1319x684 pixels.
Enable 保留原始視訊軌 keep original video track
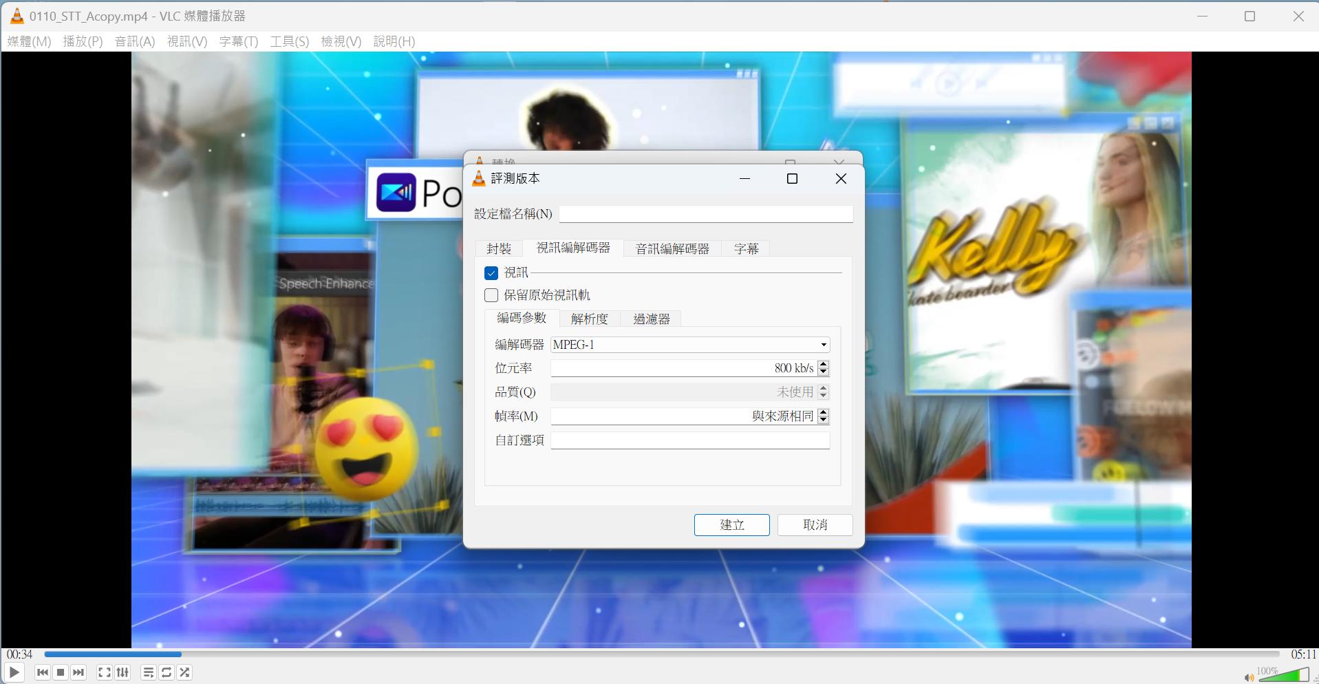point(491,295)
